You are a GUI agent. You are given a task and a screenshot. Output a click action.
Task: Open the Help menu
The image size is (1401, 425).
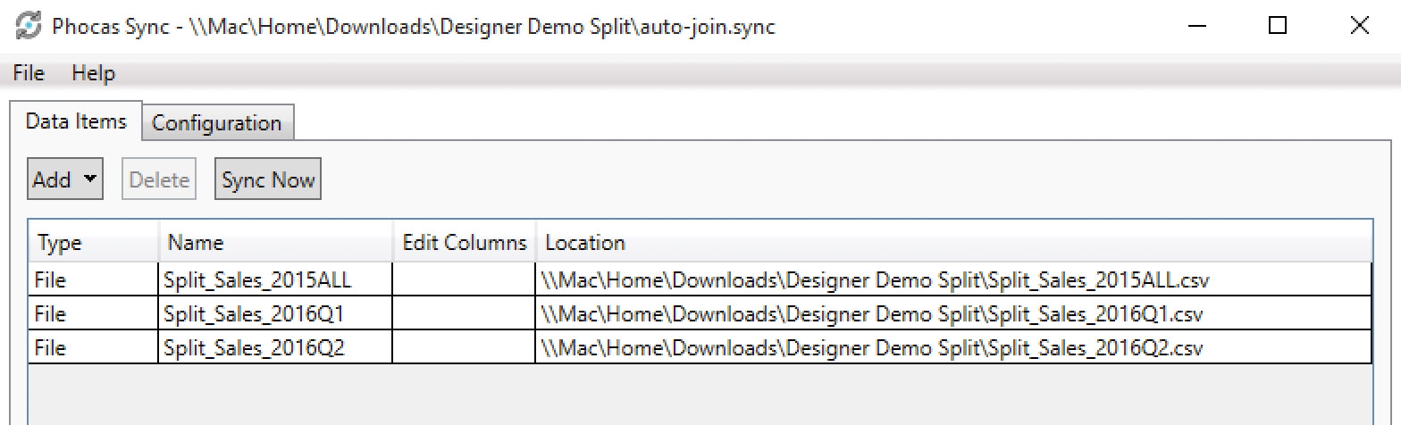coord(93,73)
